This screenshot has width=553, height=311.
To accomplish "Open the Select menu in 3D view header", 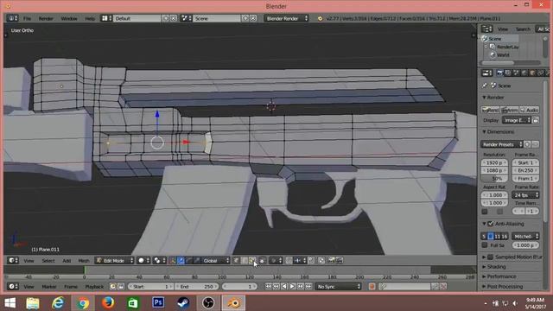I will (48, 261).
